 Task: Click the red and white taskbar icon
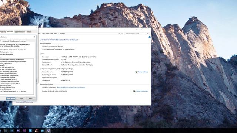click(36, 130)
